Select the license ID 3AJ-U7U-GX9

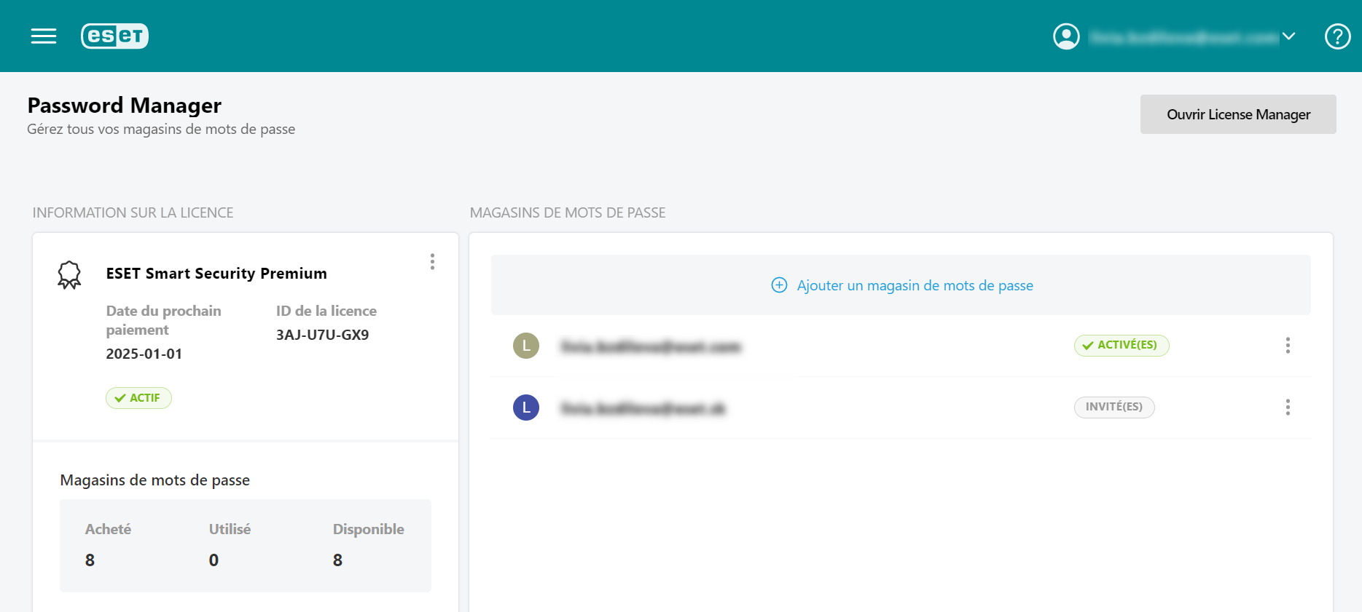(x=322, y=335)
